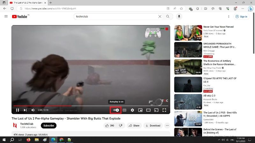Open a new browser tab
This screenshot has height=143, width=255.
pos(51,3)
